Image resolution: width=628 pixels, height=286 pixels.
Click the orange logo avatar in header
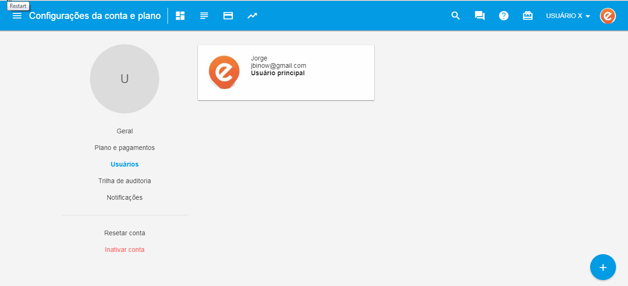608,16
